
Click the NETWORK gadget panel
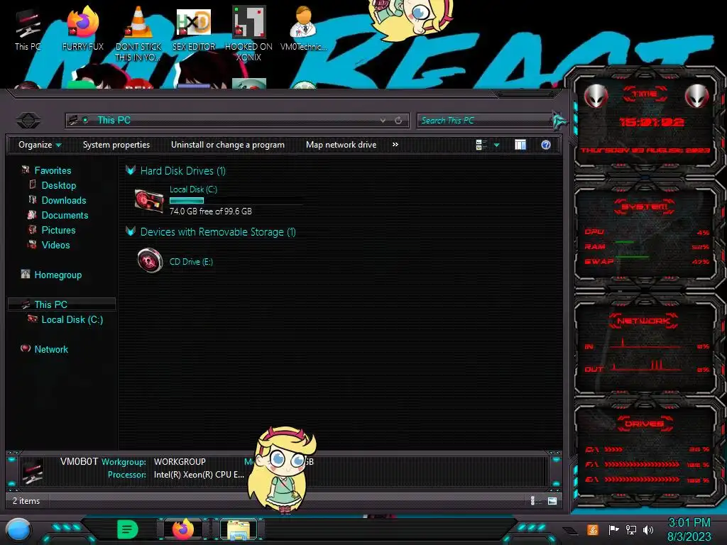[x=645, y=348]
